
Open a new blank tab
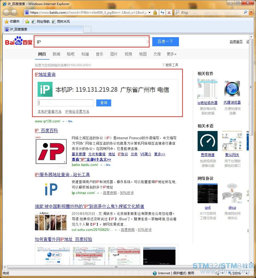[x=87, y=29]
